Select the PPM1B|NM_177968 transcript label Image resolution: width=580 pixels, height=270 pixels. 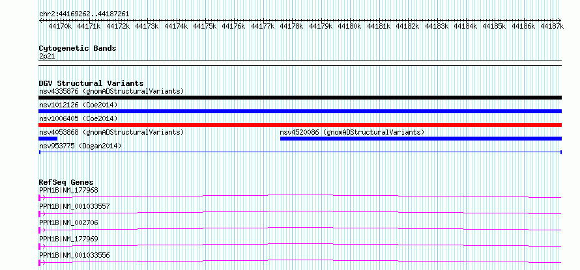[x=68, y=190]
